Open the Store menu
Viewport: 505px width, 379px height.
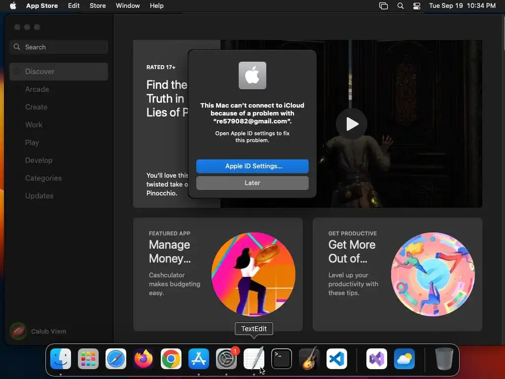98,6
